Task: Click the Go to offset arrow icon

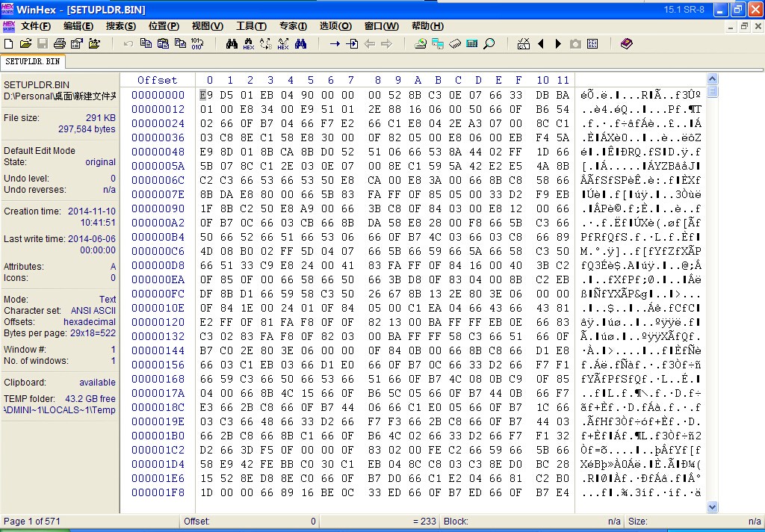Action: click(335, 44)
